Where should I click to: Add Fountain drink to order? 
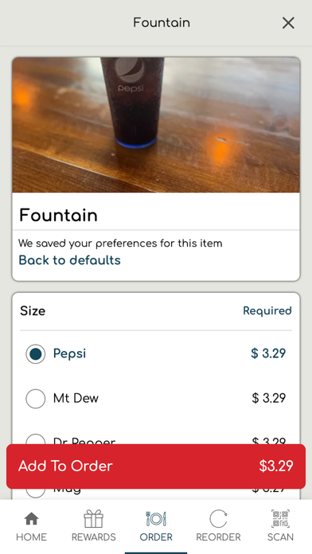click(156, 466)
